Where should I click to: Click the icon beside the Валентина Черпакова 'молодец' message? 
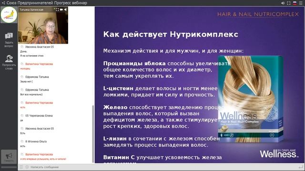[x=22, y=64]
